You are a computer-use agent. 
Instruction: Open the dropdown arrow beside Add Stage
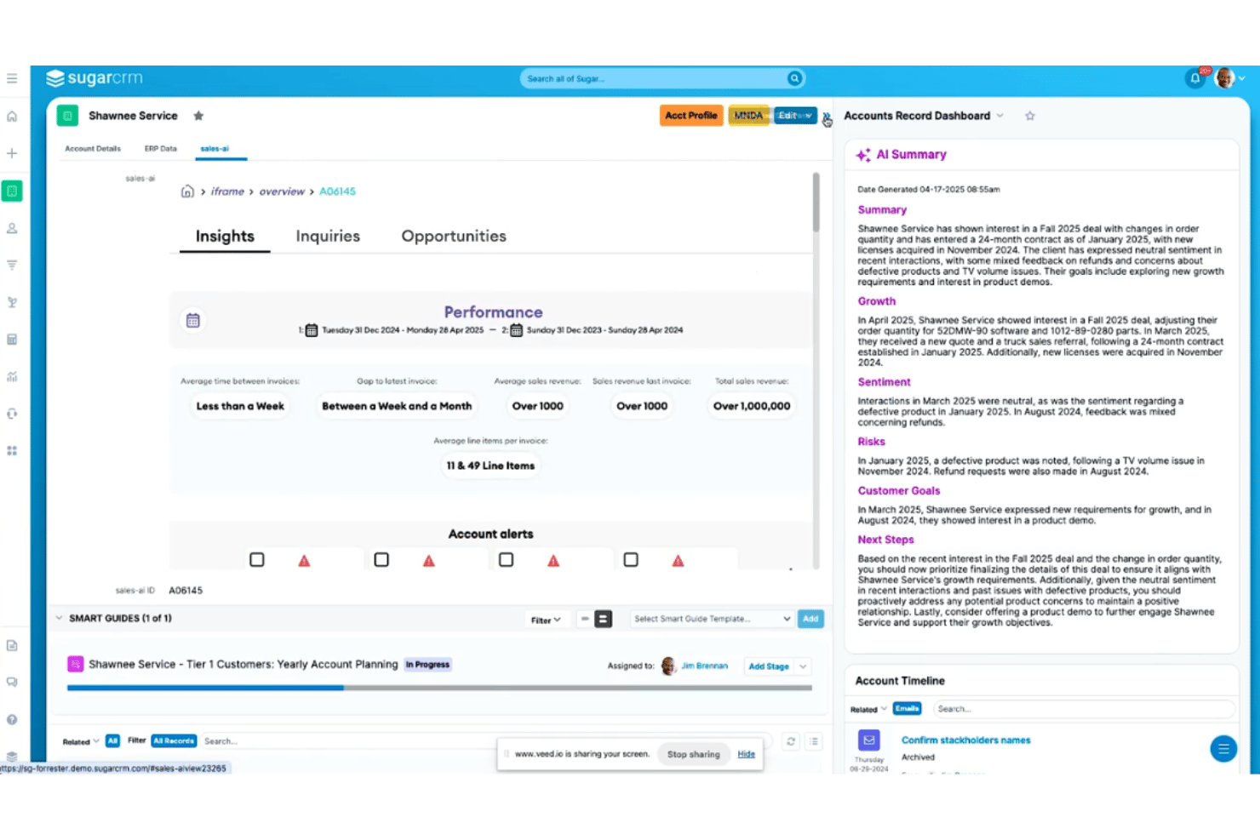tap(803, 666)
